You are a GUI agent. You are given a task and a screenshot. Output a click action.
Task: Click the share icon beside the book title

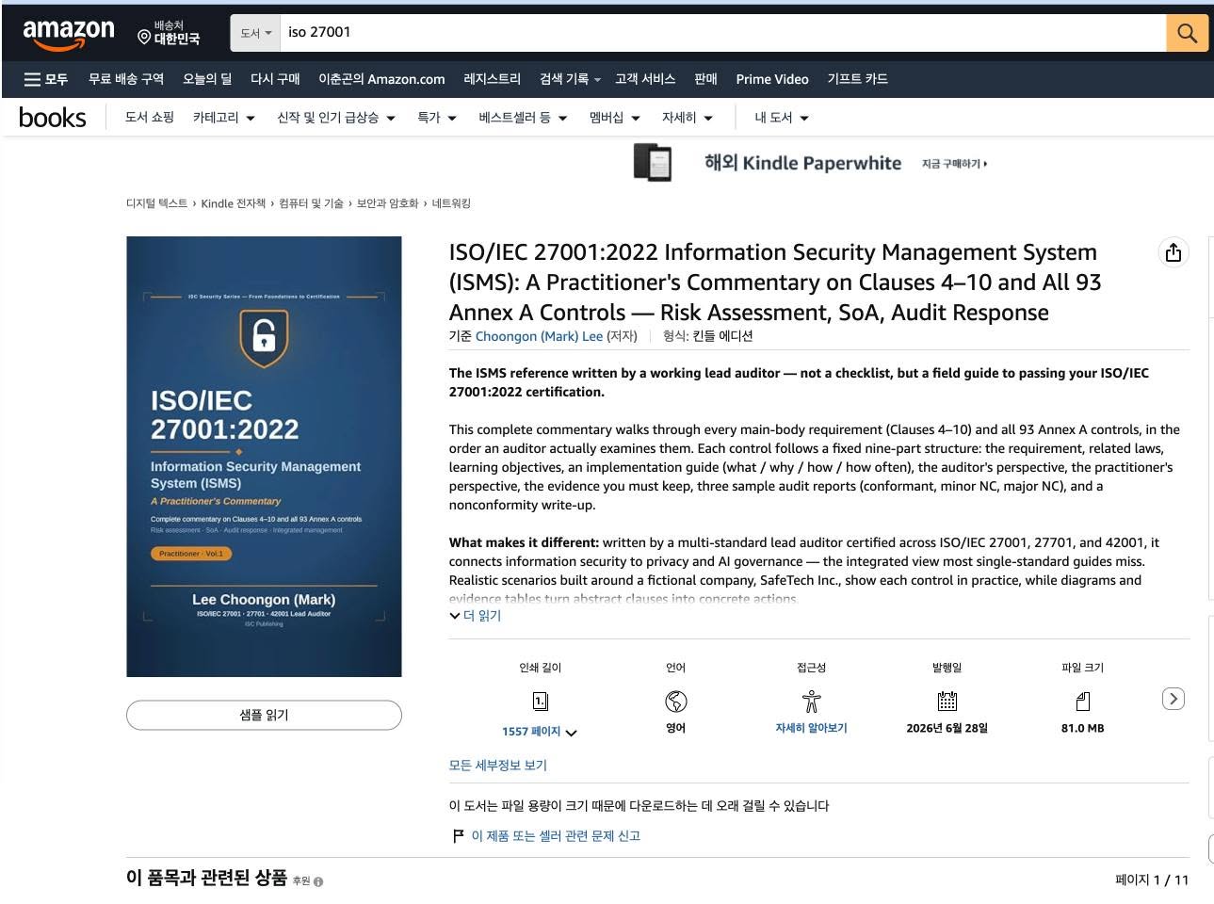1173,252
